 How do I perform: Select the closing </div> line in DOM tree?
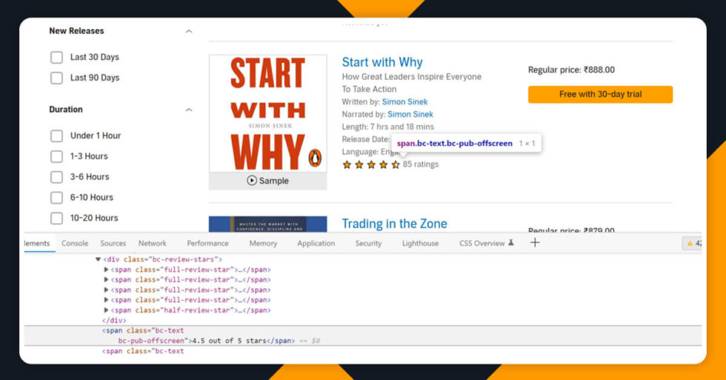[x=114, y=321]
